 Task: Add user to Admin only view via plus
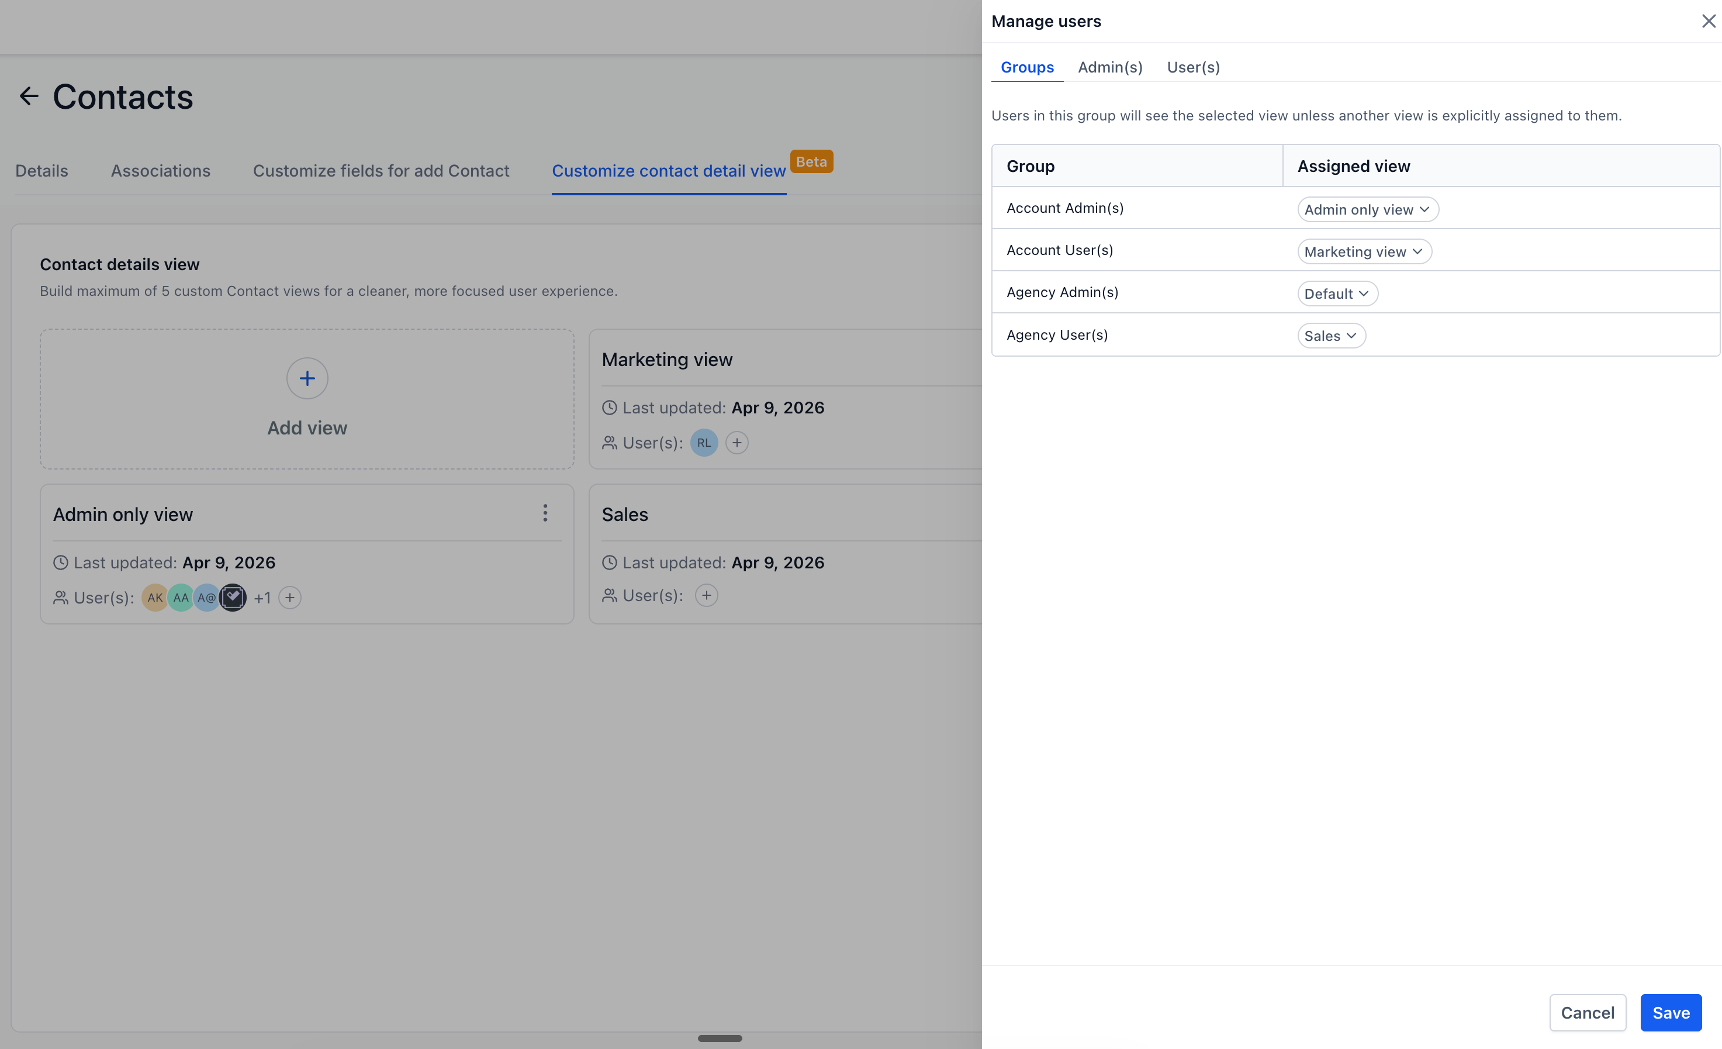(x=290, y=598)
